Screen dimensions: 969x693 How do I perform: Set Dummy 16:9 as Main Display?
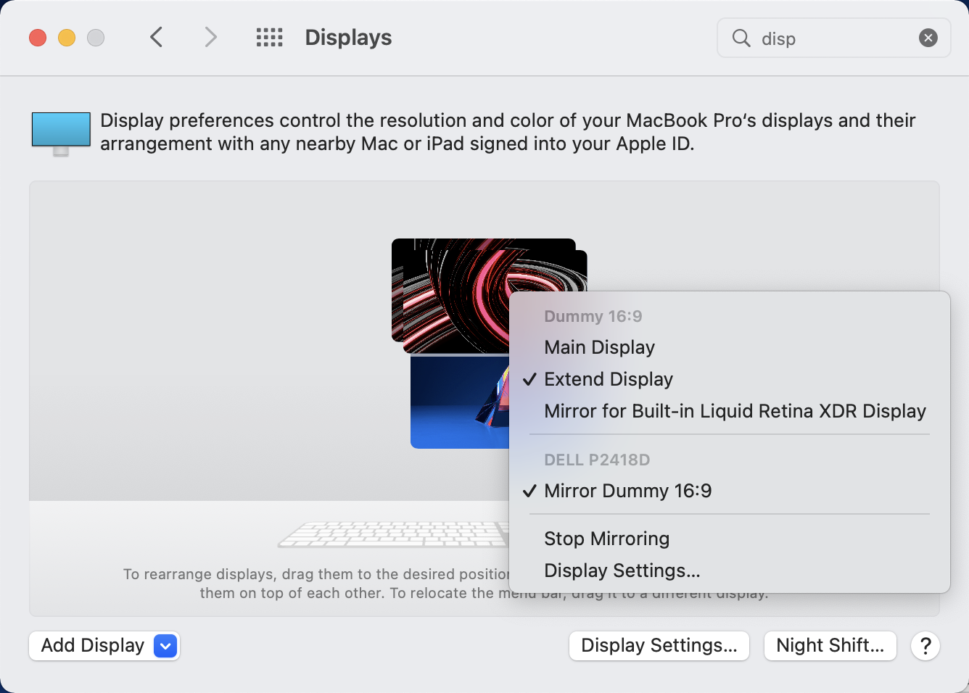coord(599,347)
